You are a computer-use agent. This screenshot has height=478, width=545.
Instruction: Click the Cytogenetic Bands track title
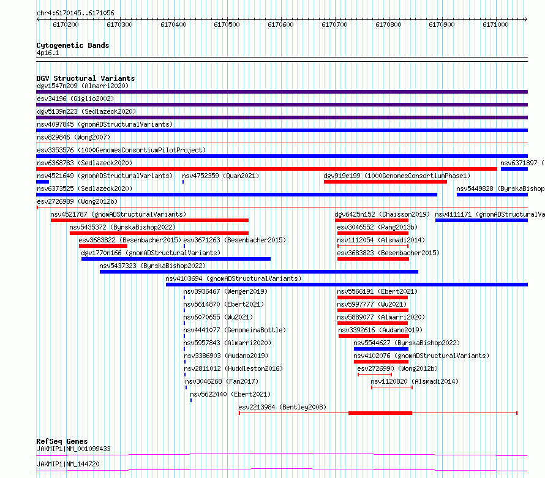73,45
